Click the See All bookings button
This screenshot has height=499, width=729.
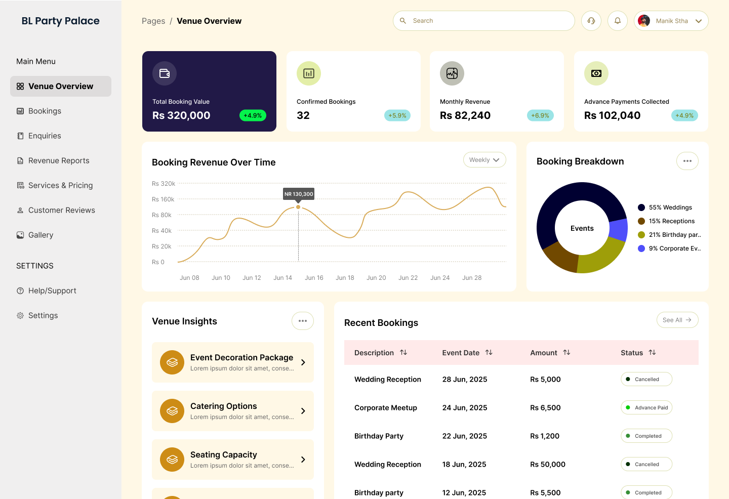point(677,320)
